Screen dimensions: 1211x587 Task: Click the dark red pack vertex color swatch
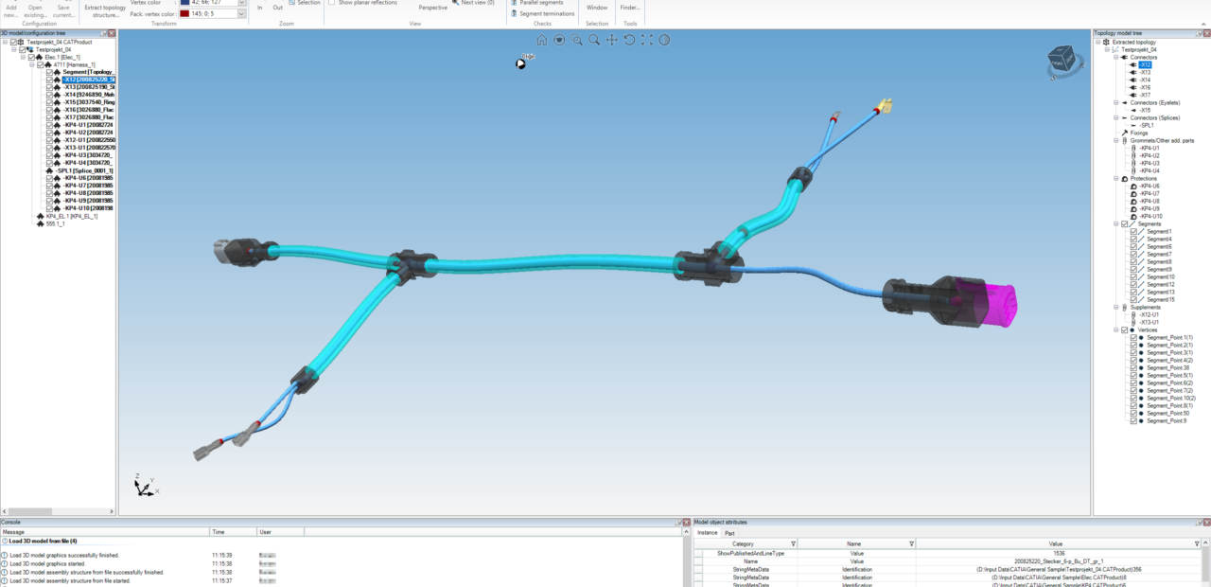pyautogui.click(x=184, y=14)
